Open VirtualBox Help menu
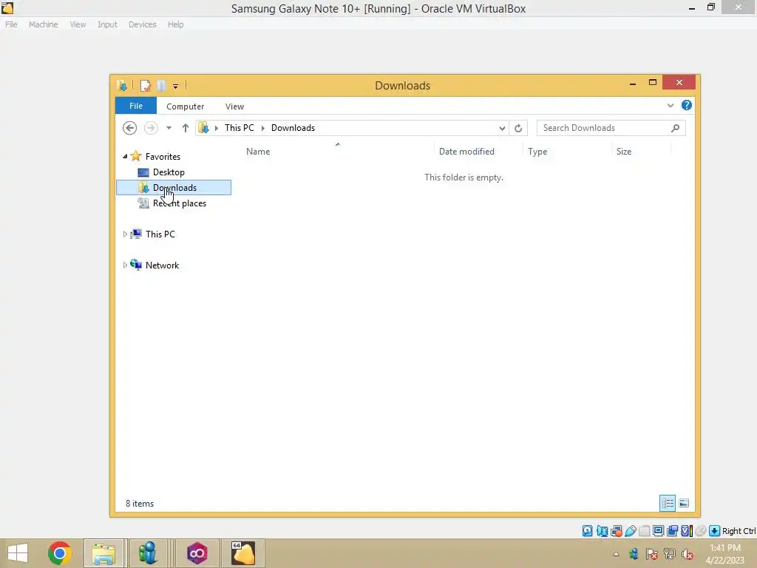The image size is (757, 568). (x=176, y=24)
